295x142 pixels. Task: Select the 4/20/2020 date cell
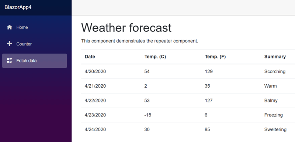click(x=96, y=71)
